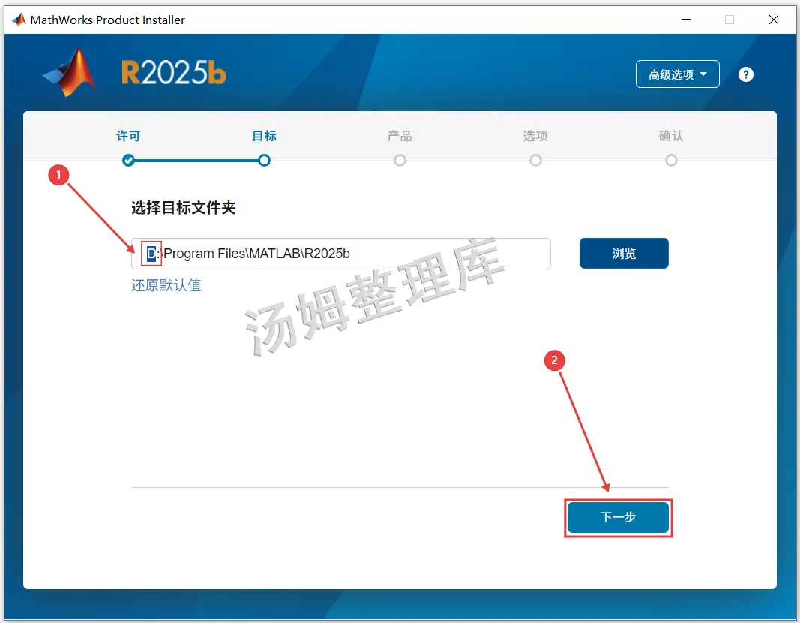Click the 选择目标文件夹 heading
This screenshot has height=623, width=800.
(184, 208)
